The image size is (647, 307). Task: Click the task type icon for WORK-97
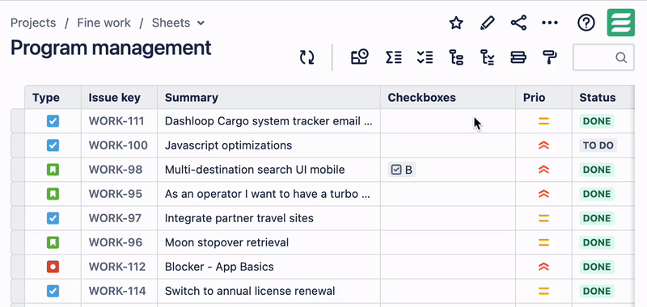[x=53, y=218]
